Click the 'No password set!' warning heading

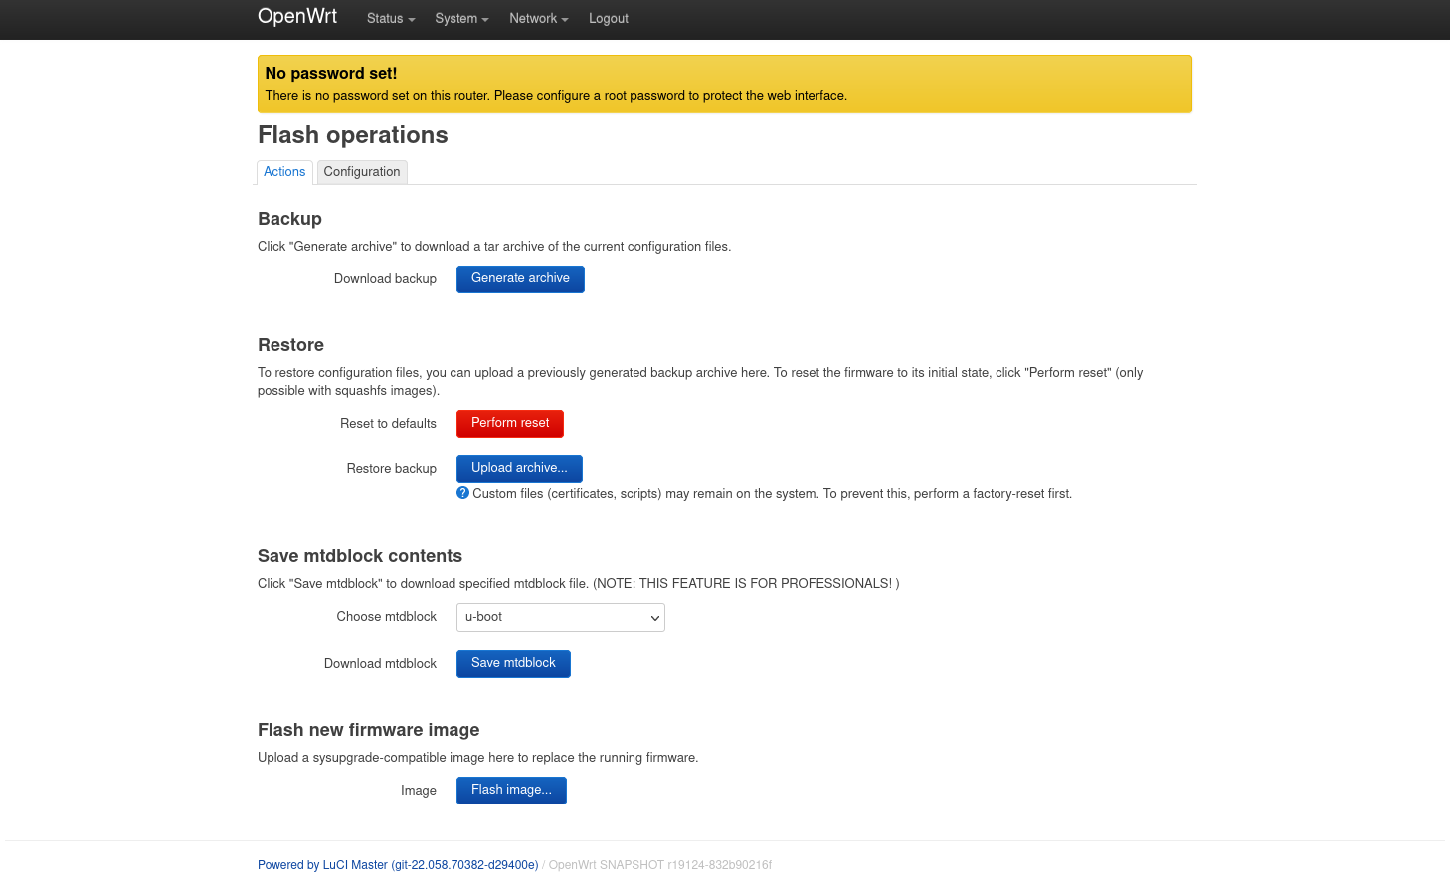click(331, 73)
